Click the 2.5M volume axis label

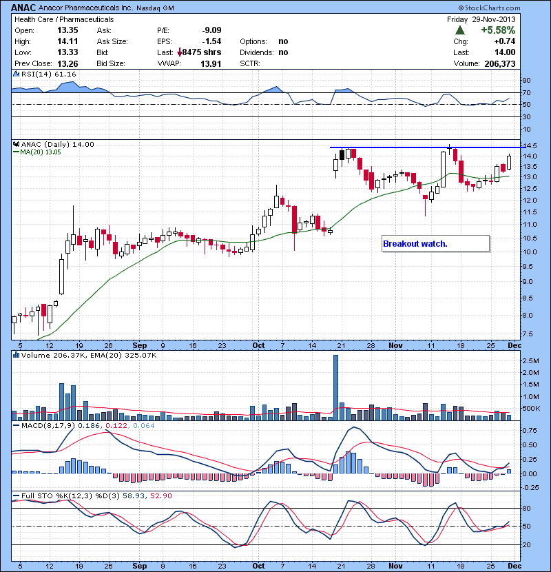click(530, 361)
